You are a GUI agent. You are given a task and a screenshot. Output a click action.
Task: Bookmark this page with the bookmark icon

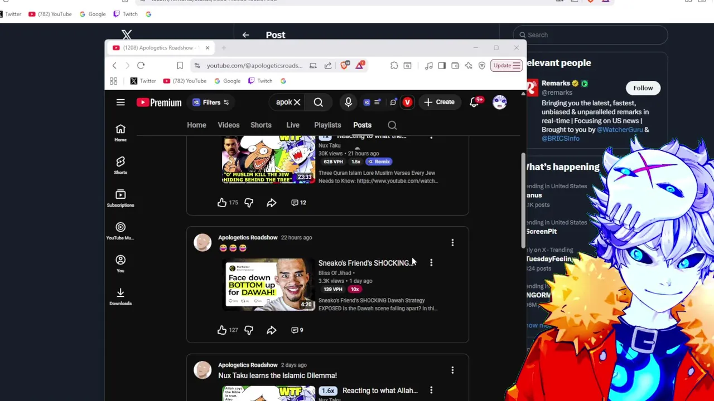point(180,66)
